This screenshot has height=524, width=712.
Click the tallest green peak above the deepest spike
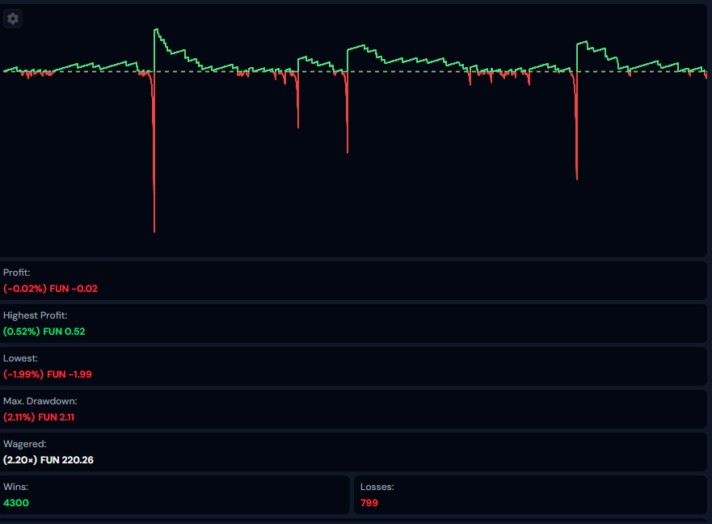[x=156, y=32]
